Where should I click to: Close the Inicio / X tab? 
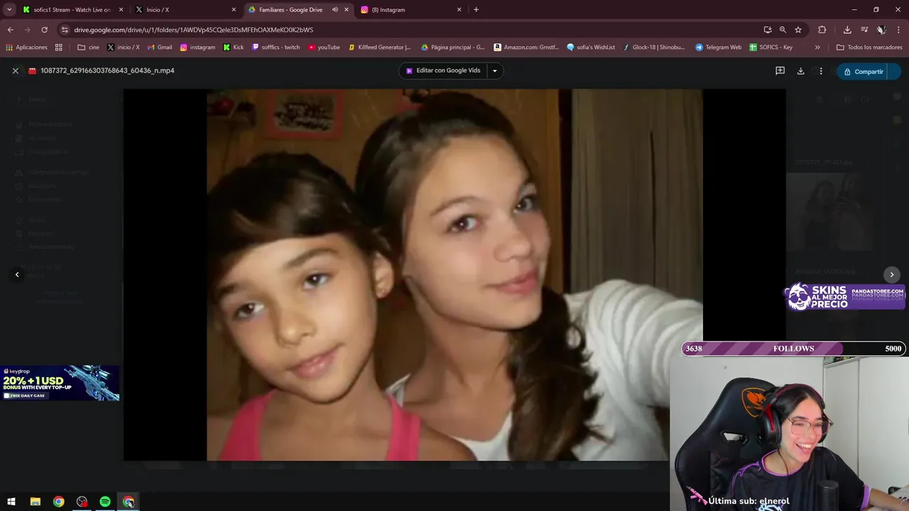(x=234, y=10)
